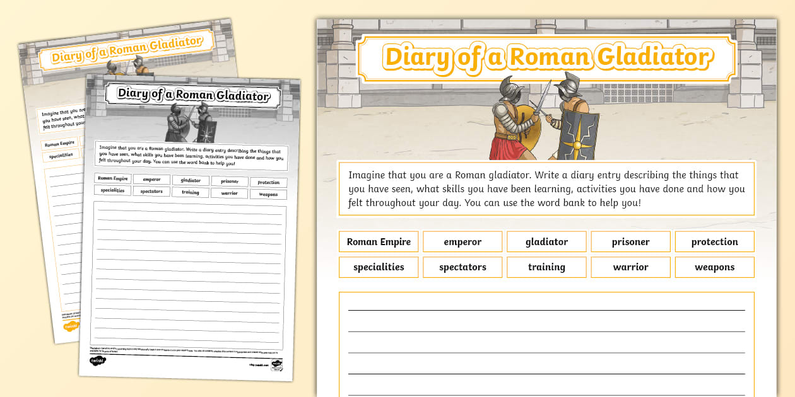
Task: Select the Roman Empire word bank box
Action: pos(379,241)
